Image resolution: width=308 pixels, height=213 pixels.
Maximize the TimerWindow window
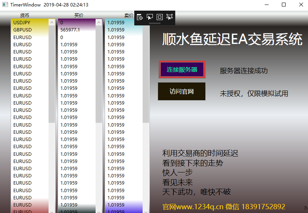click(284, 5)
